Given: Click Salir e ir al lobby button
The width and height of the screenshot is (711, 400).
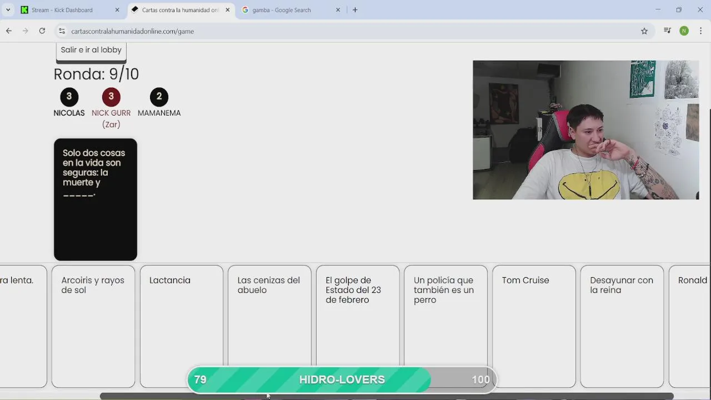Looking at the screenshot, I should pos(91,51).
